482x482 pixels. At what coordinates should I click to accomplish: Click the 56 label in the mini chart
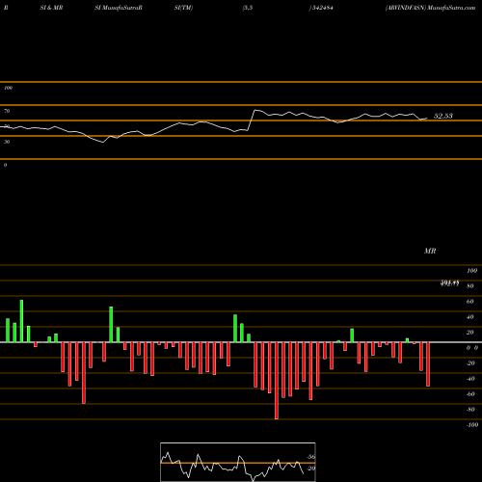(x=310, y=457)
